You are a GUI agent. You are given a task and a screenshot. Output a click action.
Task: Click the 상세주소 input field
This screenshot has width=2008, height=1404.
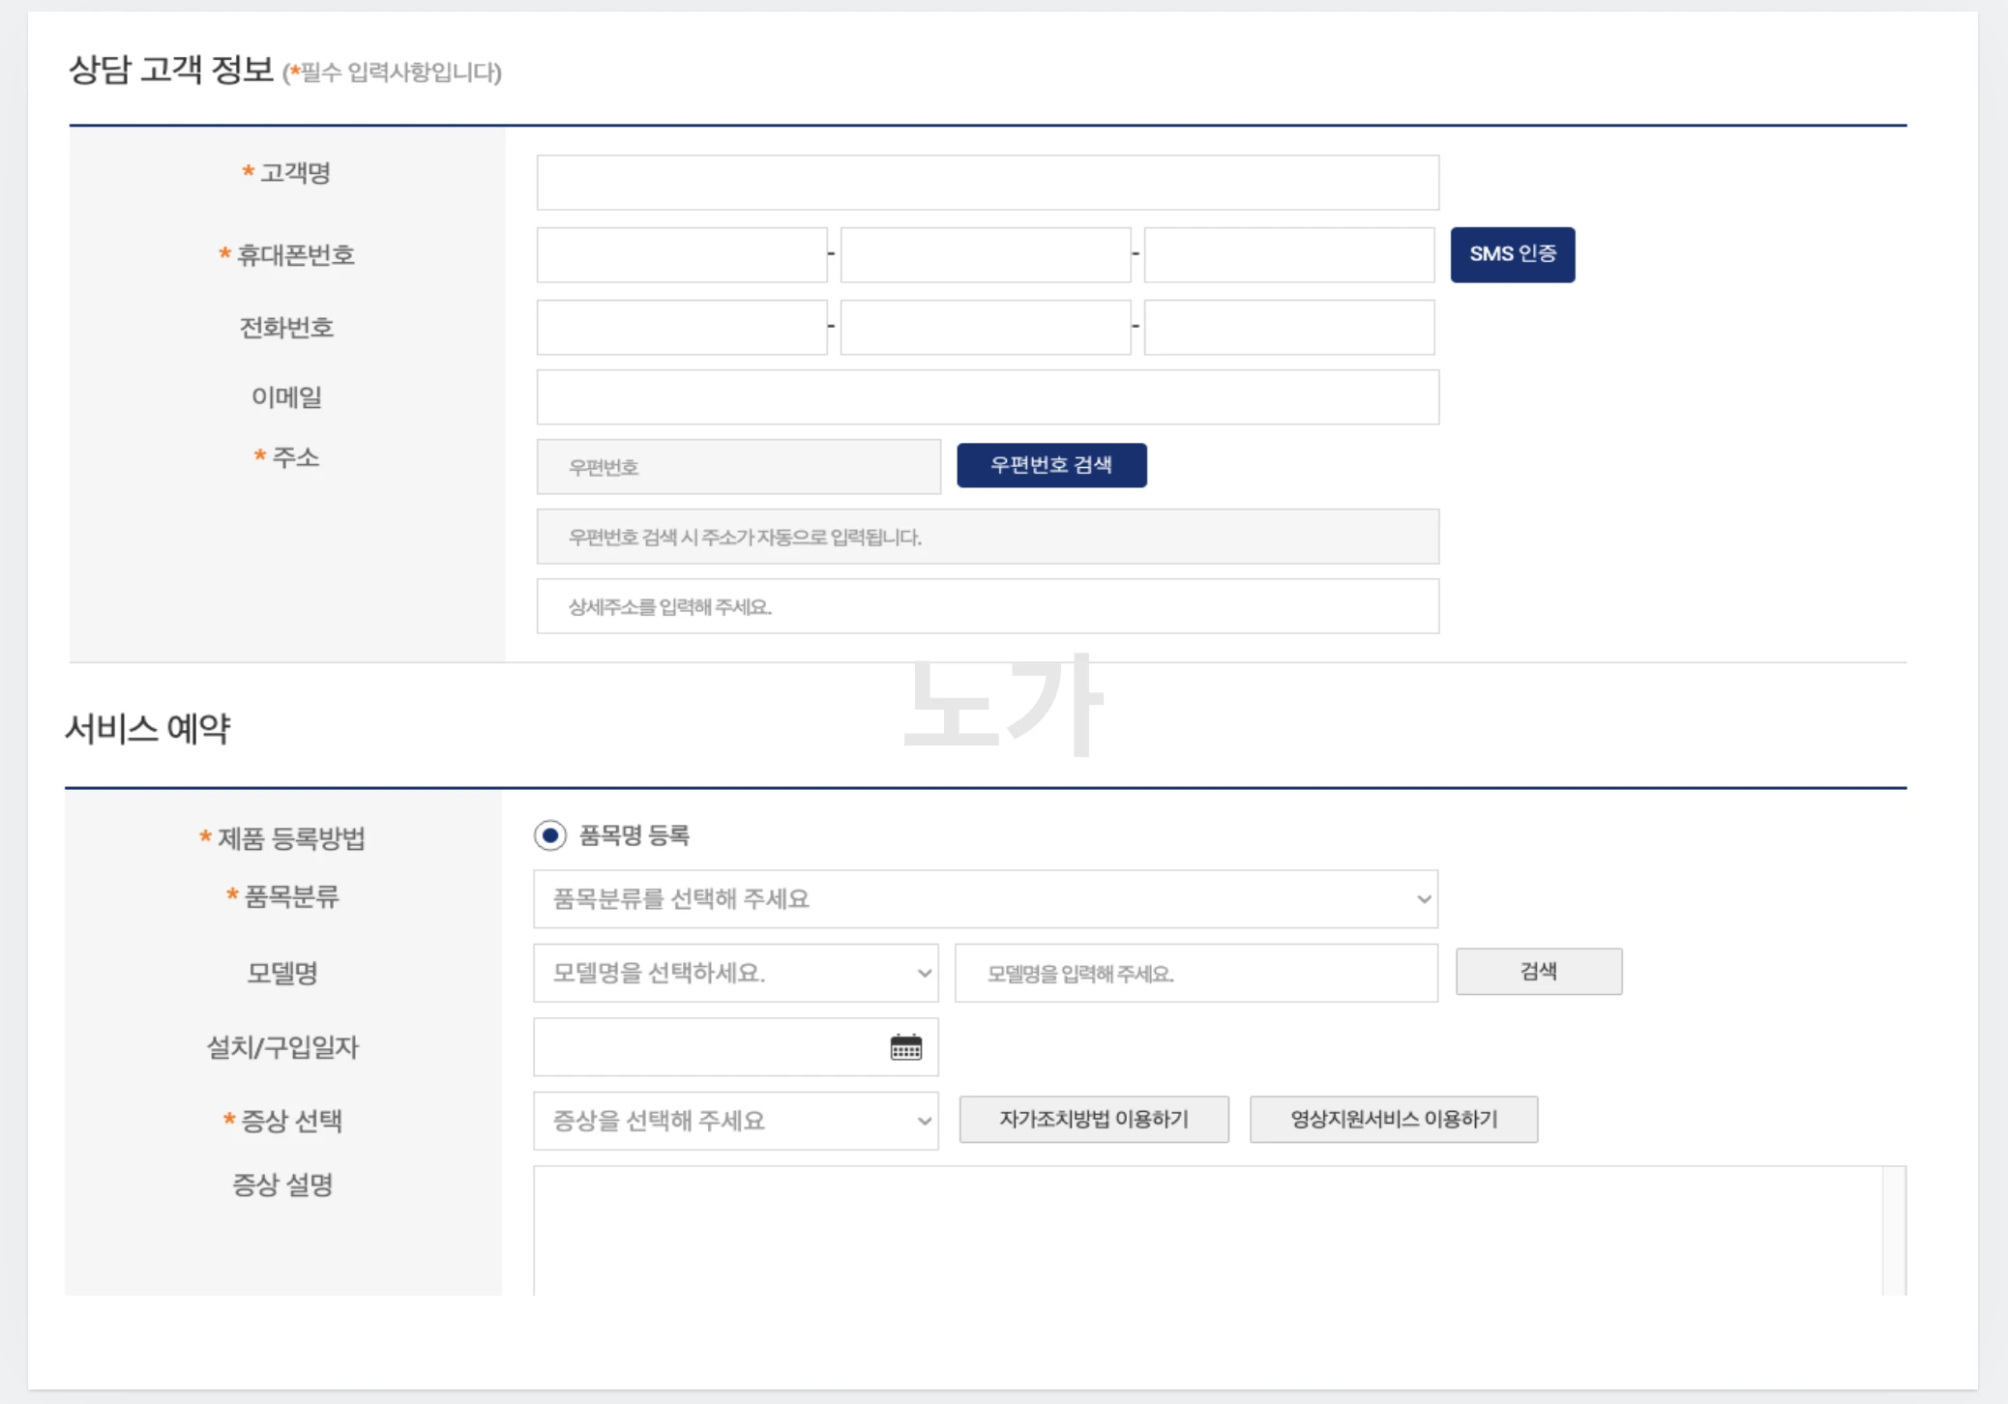click(987, 606)
